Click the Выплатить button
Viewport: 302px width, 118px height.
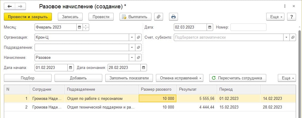click(x=135, y=17)
